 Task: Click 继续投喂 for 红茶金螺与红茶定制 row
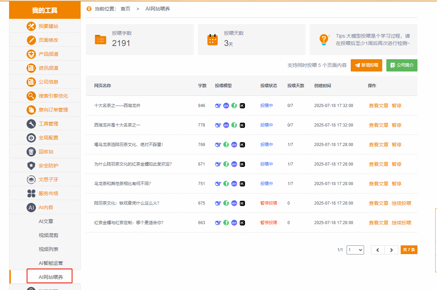click(401, 223)
